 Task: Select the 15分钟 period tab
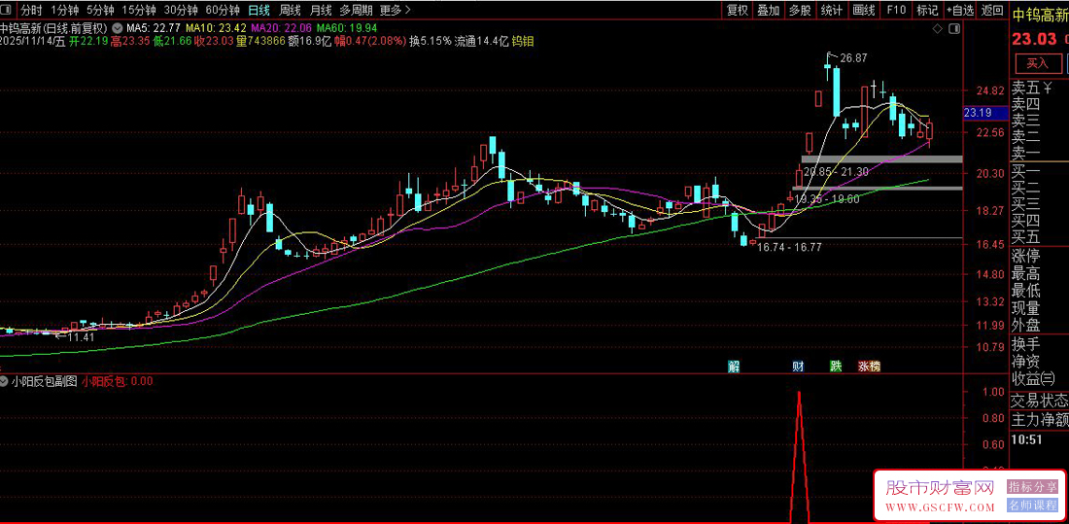pyautogui.click(x=138, y=10)
